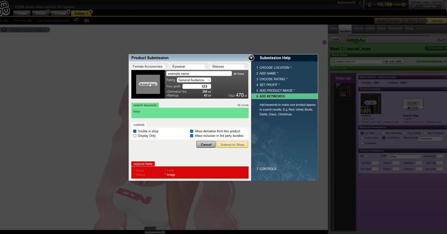This screenshot has height=234, width=447.
Task: Expand help step 7 CONTROLS
Action: click(266, 169)
